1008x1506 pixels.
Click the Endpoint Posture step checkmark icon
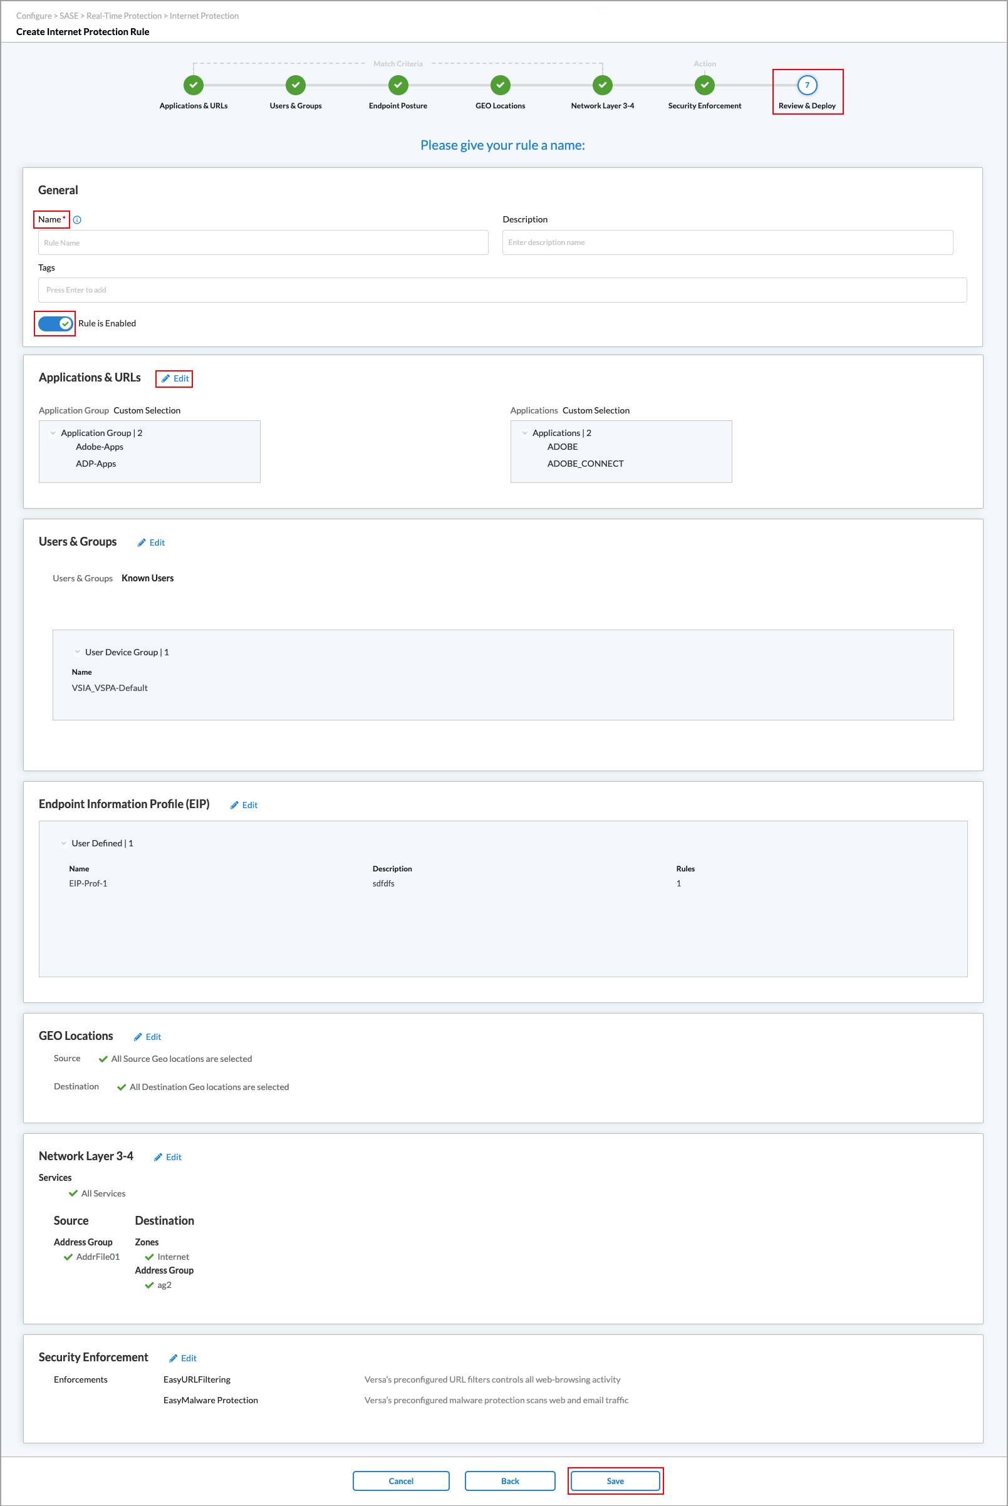pyautogui.click(x=398, y=85)
